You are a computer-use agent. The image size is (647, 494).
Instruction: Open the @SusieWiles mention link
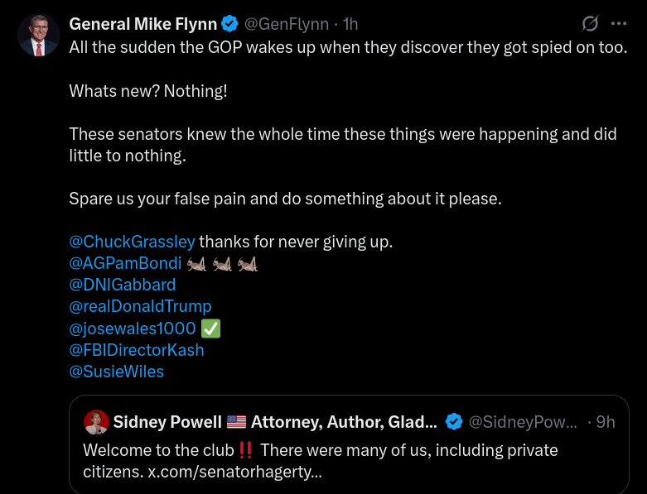click(x=116, y=372)
